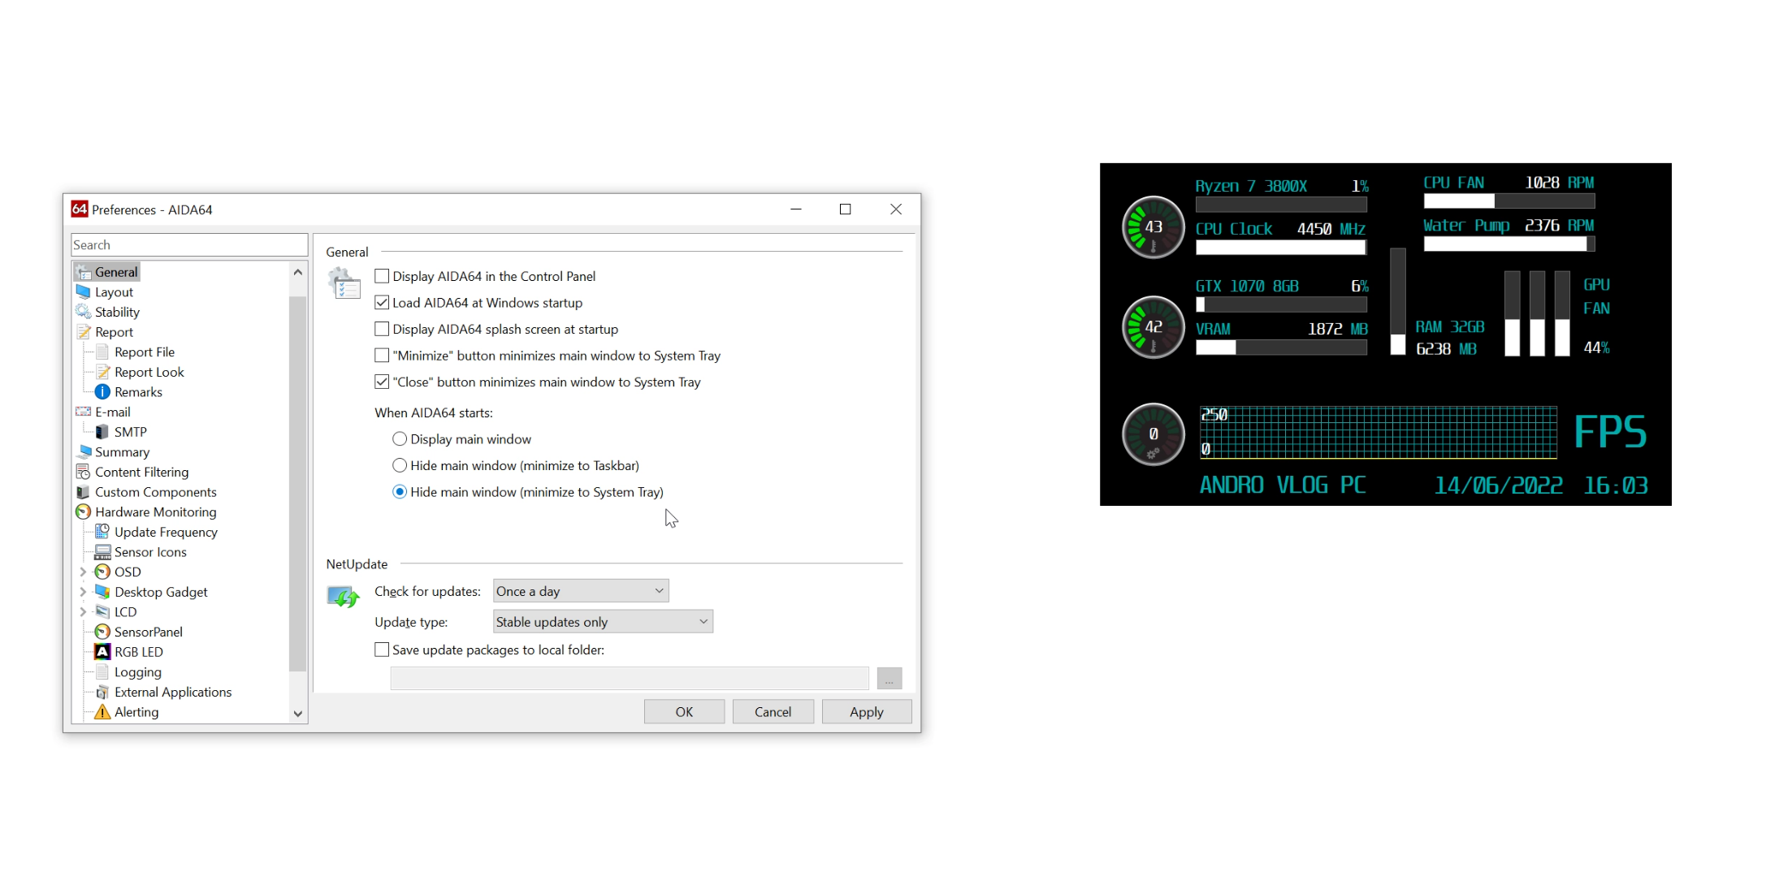
Task: Open the Update type dropdown
Action: click(x=603, y=622)
